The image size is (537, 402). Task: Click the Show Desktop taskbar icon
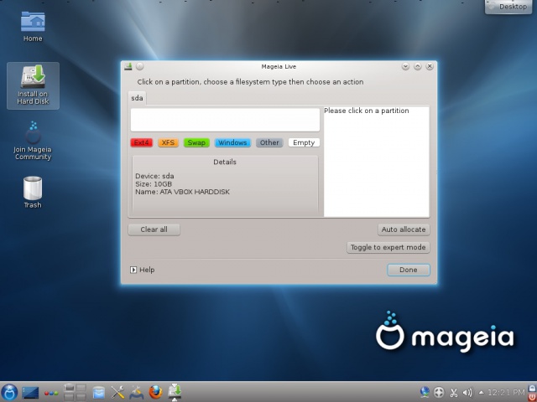coord(30,393)
